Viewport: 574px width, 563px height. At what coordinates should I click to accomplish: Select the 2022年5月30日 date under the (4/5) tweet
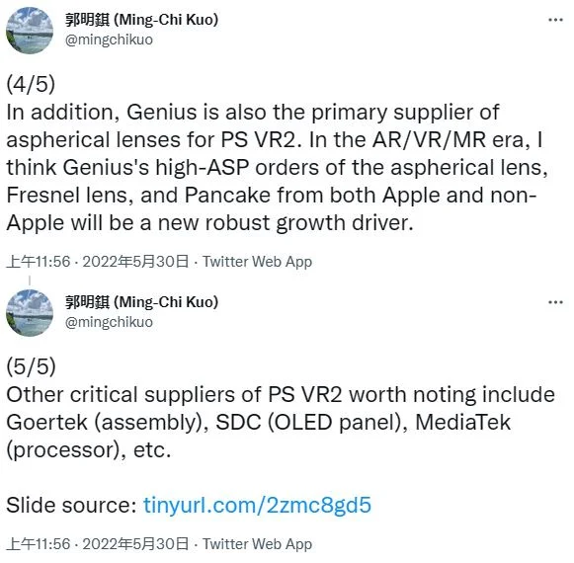tap(135, 262)
